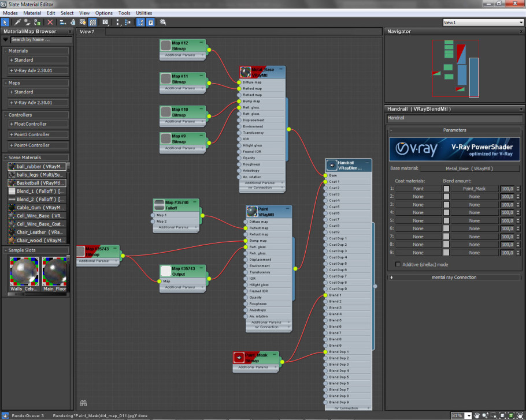Expand V-Ray Adv 2.30.01 under Materials
The height and width of the screenshot is (420, 526).
click(x=12, y=70)
